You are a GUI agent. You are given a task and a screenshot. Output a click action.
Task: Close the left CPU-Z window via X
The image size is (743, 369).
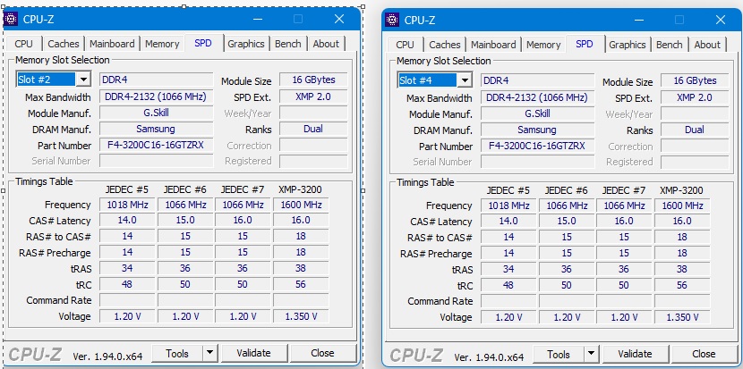339,19
